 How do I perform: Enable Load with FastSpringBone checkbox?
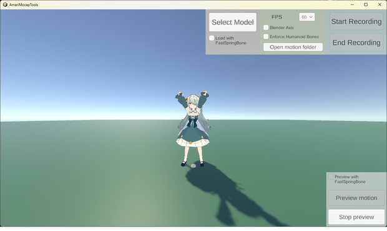click(x=212, y=38)
